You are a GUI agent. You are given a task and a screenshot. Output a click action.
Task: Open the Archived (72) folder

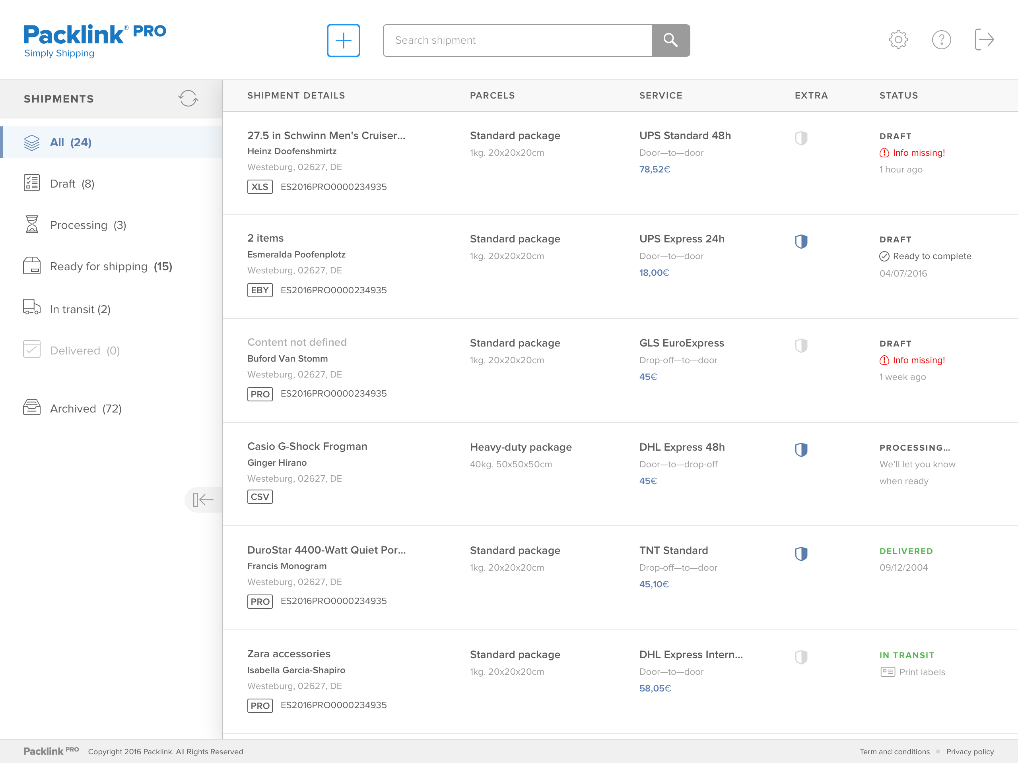pyautogui.click(x=85, y=409)
